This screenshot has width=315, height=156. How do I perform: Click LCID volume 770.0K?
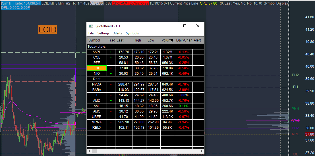point(167,68)
